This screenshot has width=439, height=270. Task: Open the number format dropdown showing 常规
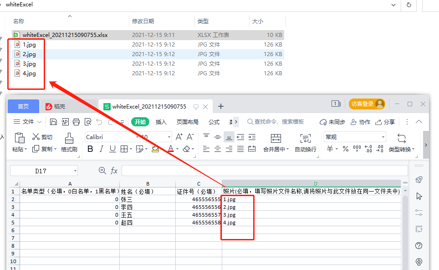[383, 137]
